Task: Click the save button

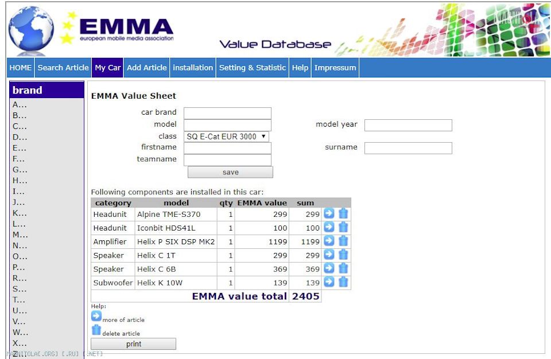Action: [230, 172]
